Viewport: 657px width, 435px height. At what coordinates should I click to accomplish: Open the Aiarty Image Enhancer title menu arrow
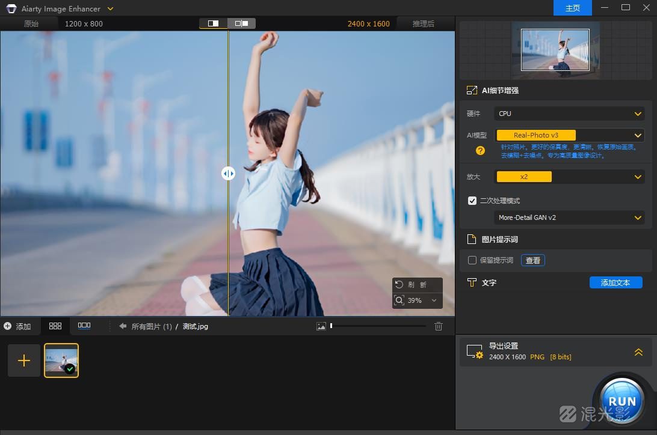click(110, 9)
